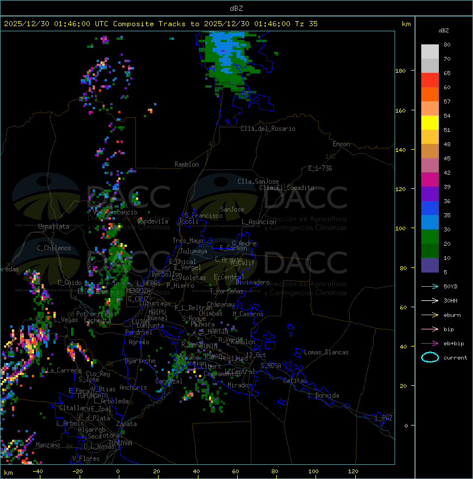Click the 'Manzano' map label

tap(48, 445)
